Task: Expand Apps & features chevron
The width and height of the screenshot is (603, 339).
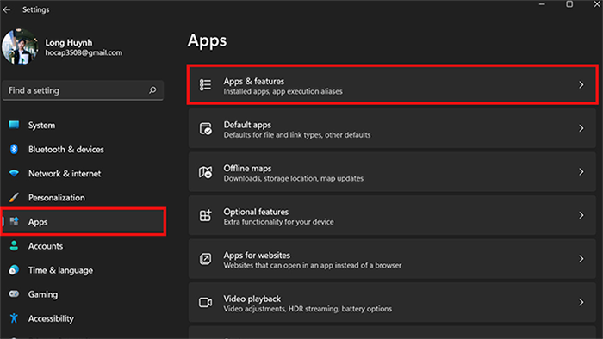Action: click(581, 85)
